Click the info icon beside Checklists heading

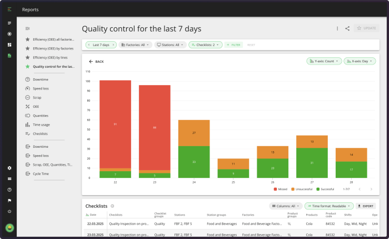112,206
